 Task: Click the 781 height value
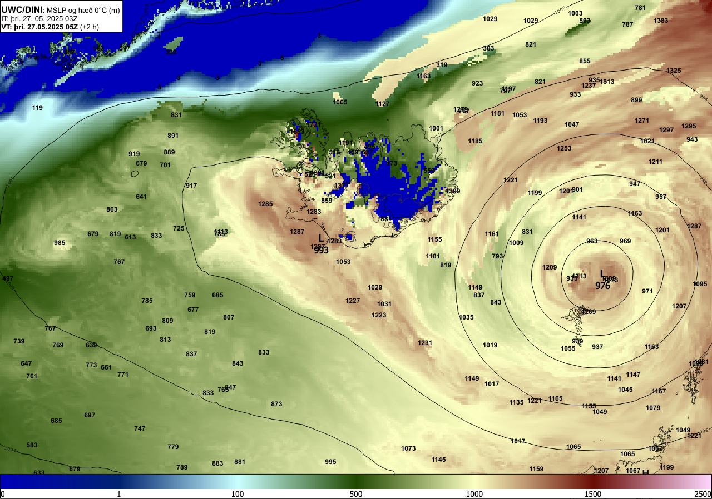pos(640,8)
